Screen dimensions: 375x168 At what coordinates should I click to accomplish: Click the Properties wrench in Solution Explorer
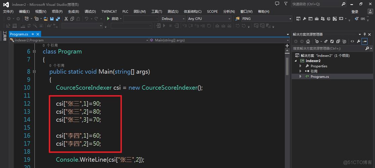click(x=359, y=41)
